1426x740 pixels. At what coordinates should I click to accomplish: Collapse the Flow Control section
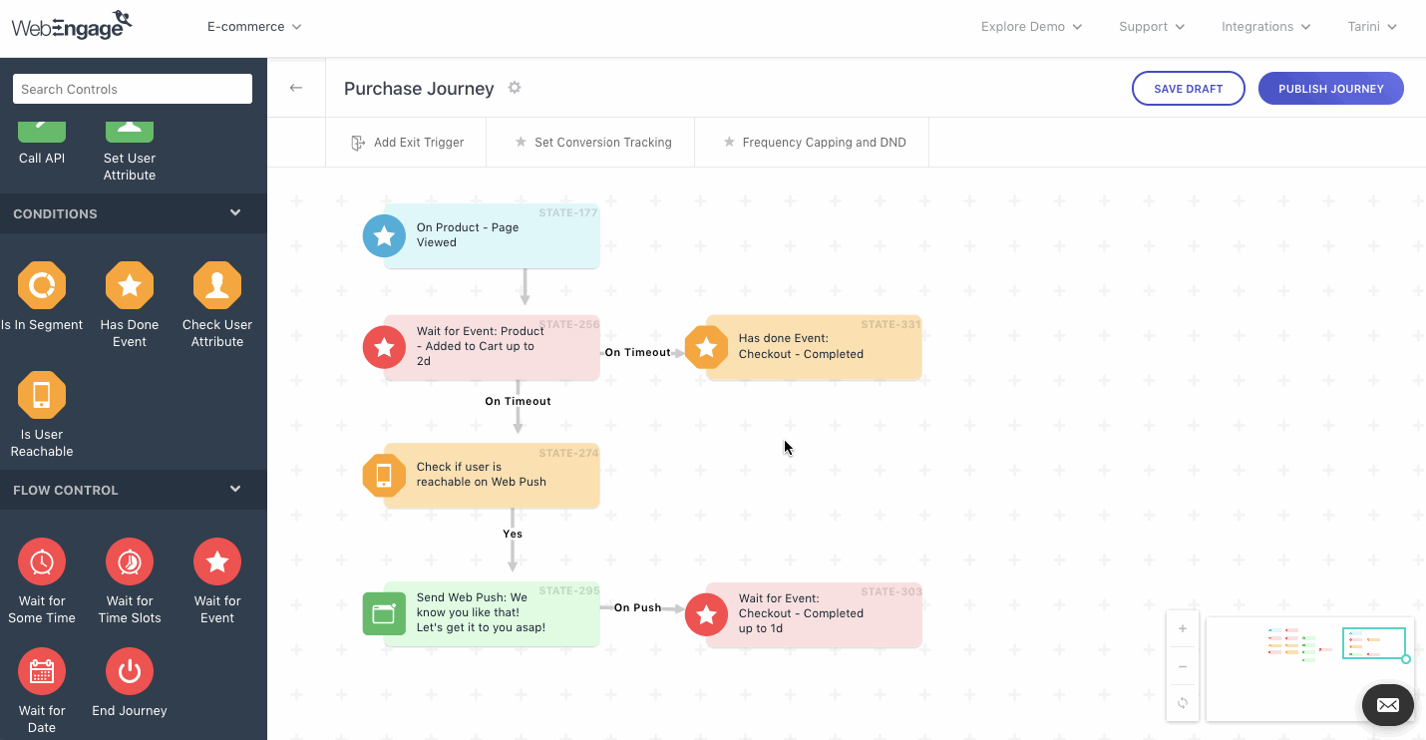235,489
